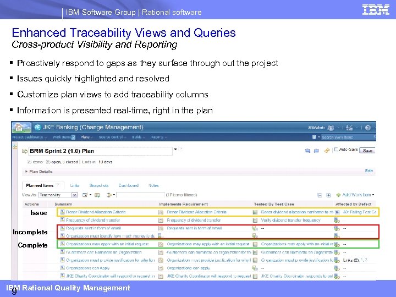Click the filter text box beside filter icon
The height and width of the screenshot is (297, 396).
(x=140, y=195)
